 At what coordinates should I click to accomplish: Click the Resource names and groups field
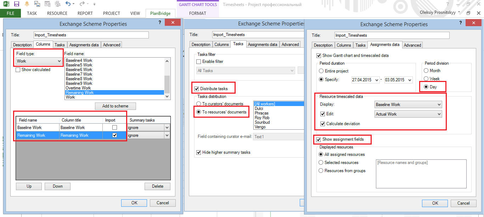[421, 174]
